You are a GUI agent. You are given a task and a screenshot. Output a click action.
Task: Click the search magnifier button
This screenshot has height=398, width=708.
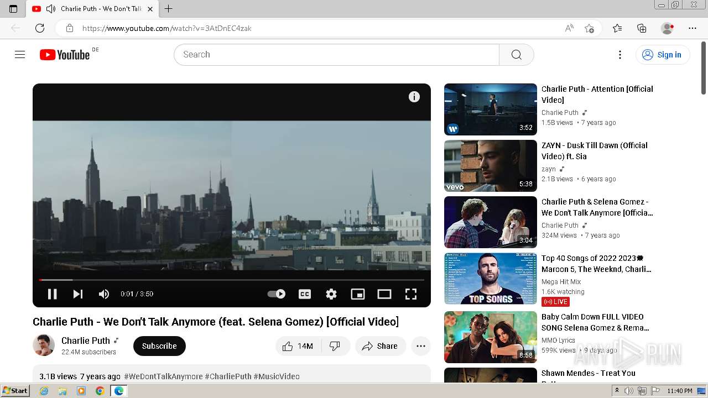(517, 54)
